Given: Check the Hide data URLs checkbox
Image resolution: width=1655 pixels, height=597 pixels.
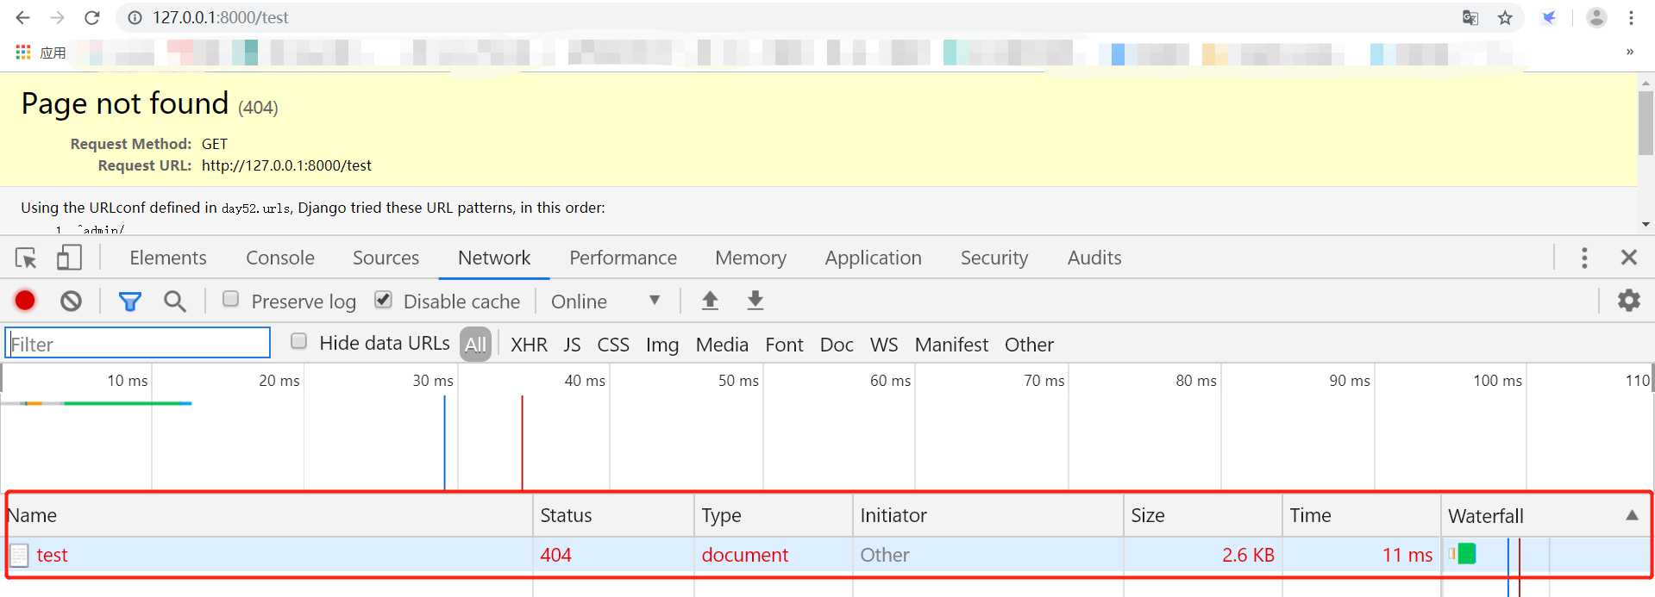Looking at the screenshot, I should (x=298, y=341).
